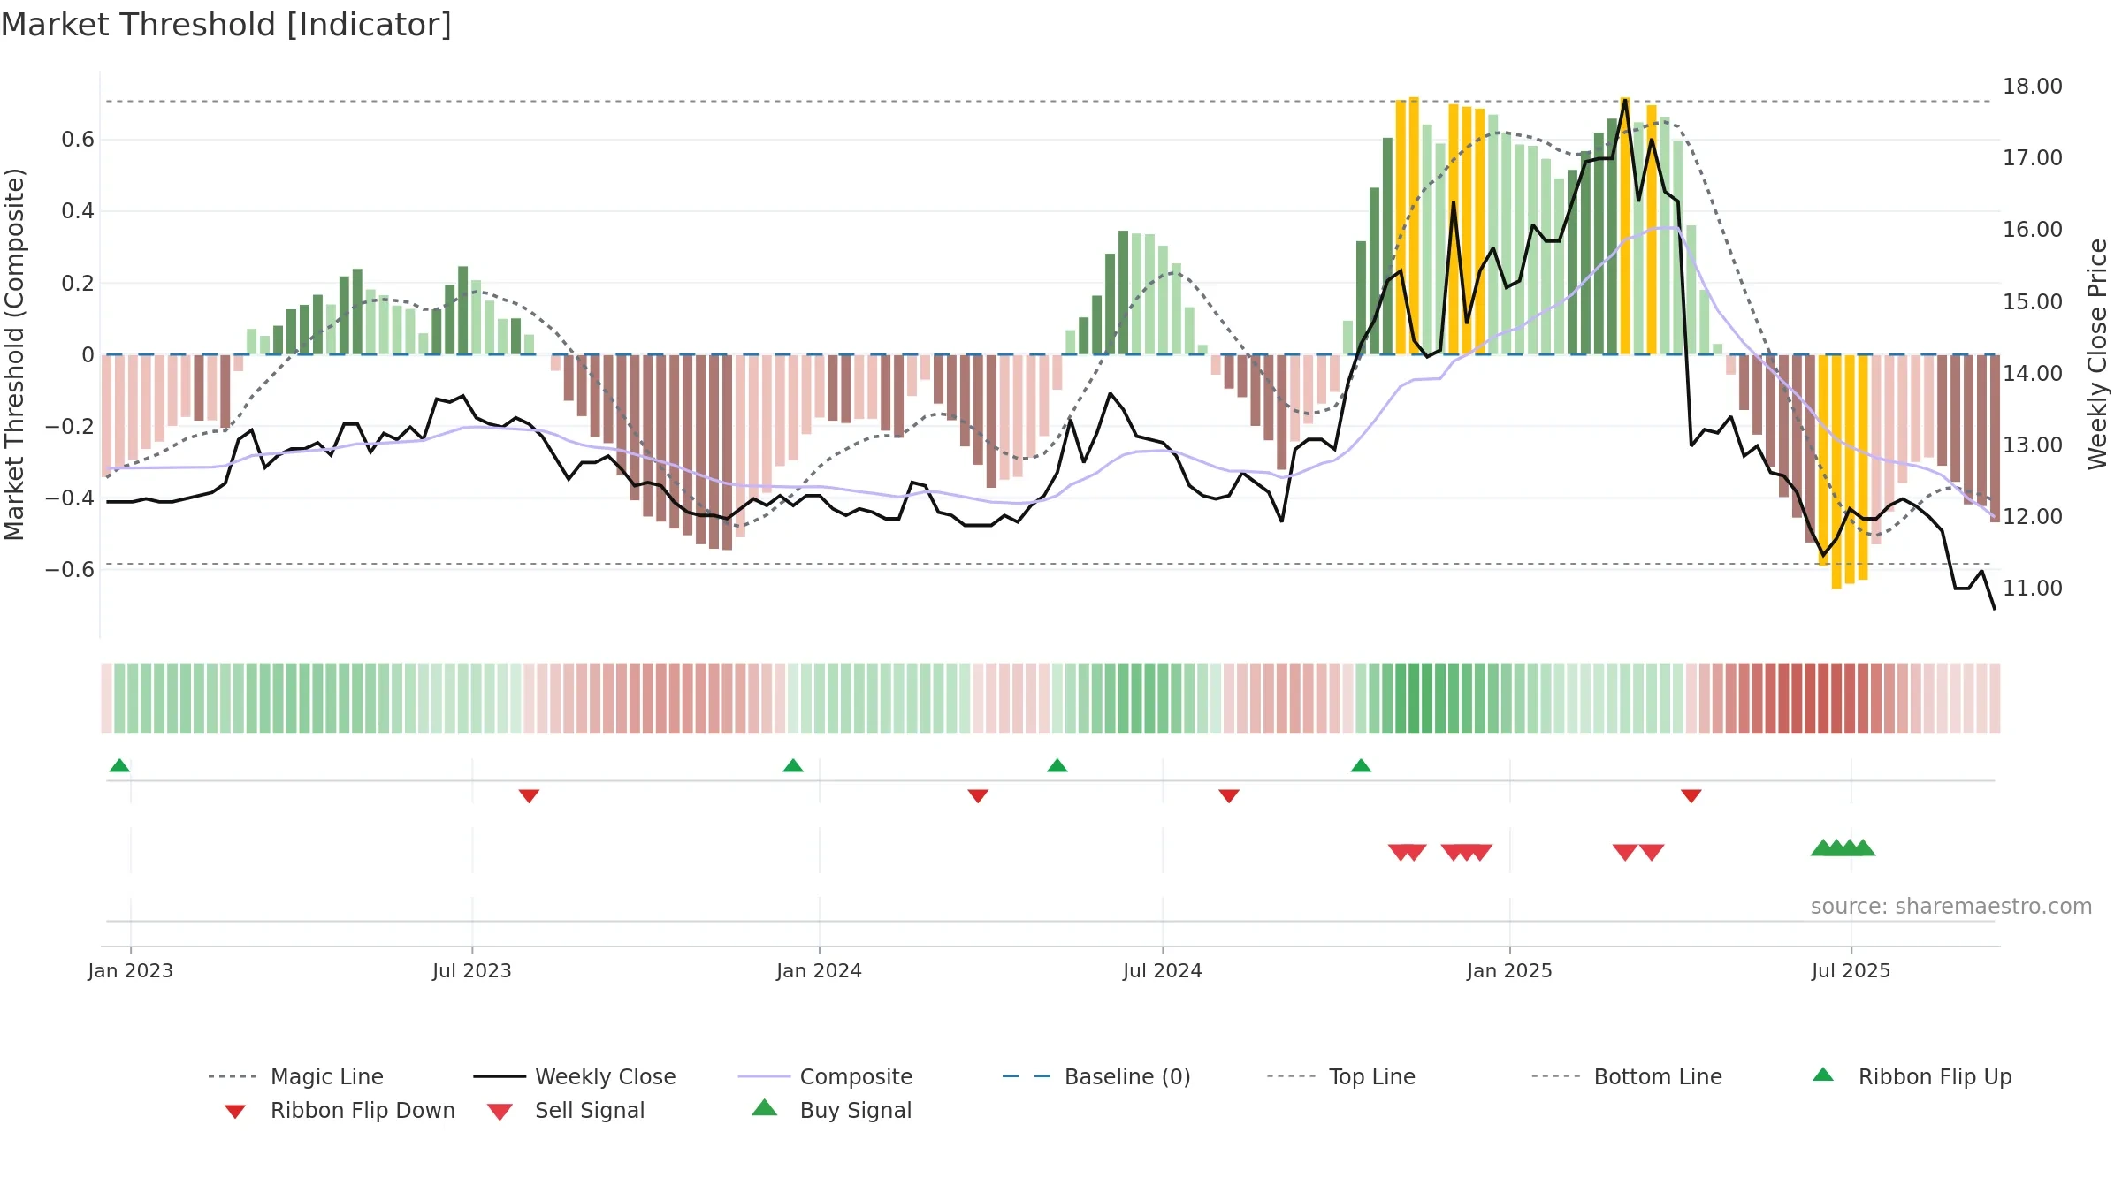
Task: Click the Weekly Close Price axis title
Action: (2097, 354)
